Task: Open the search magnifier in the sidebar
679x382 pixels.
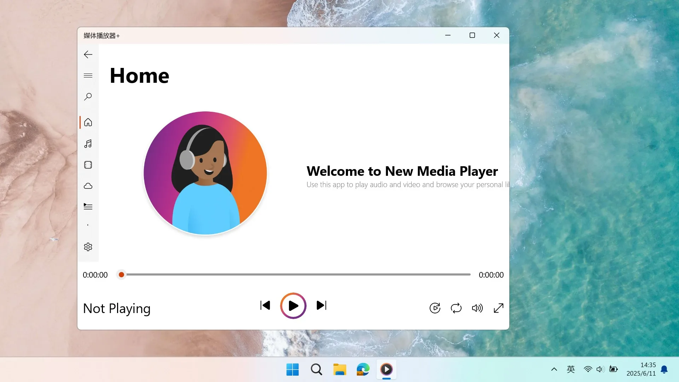Action: [x=88, y=97]
